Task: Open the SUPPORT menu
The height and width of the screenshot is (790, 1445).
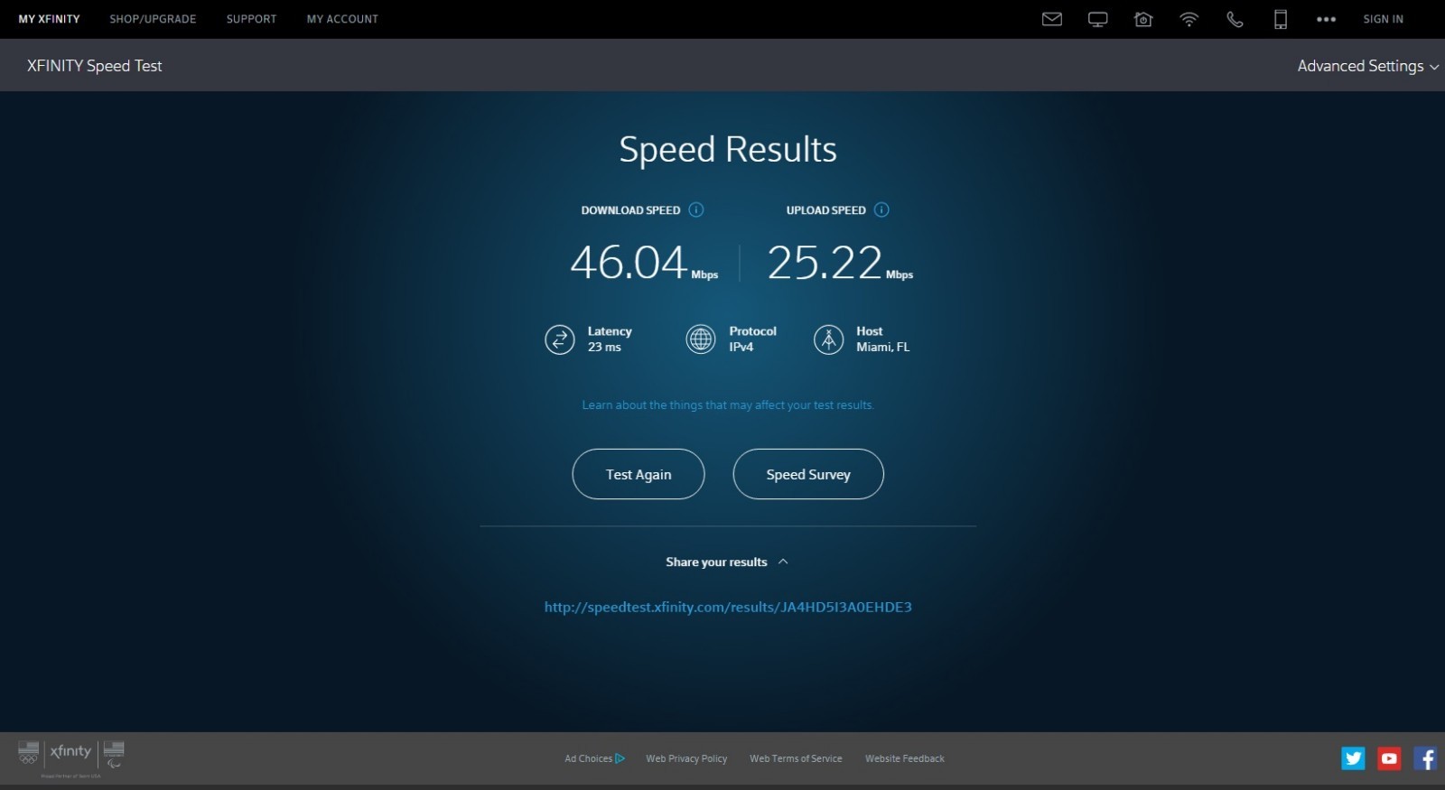Action: click(x=251, y=19)
